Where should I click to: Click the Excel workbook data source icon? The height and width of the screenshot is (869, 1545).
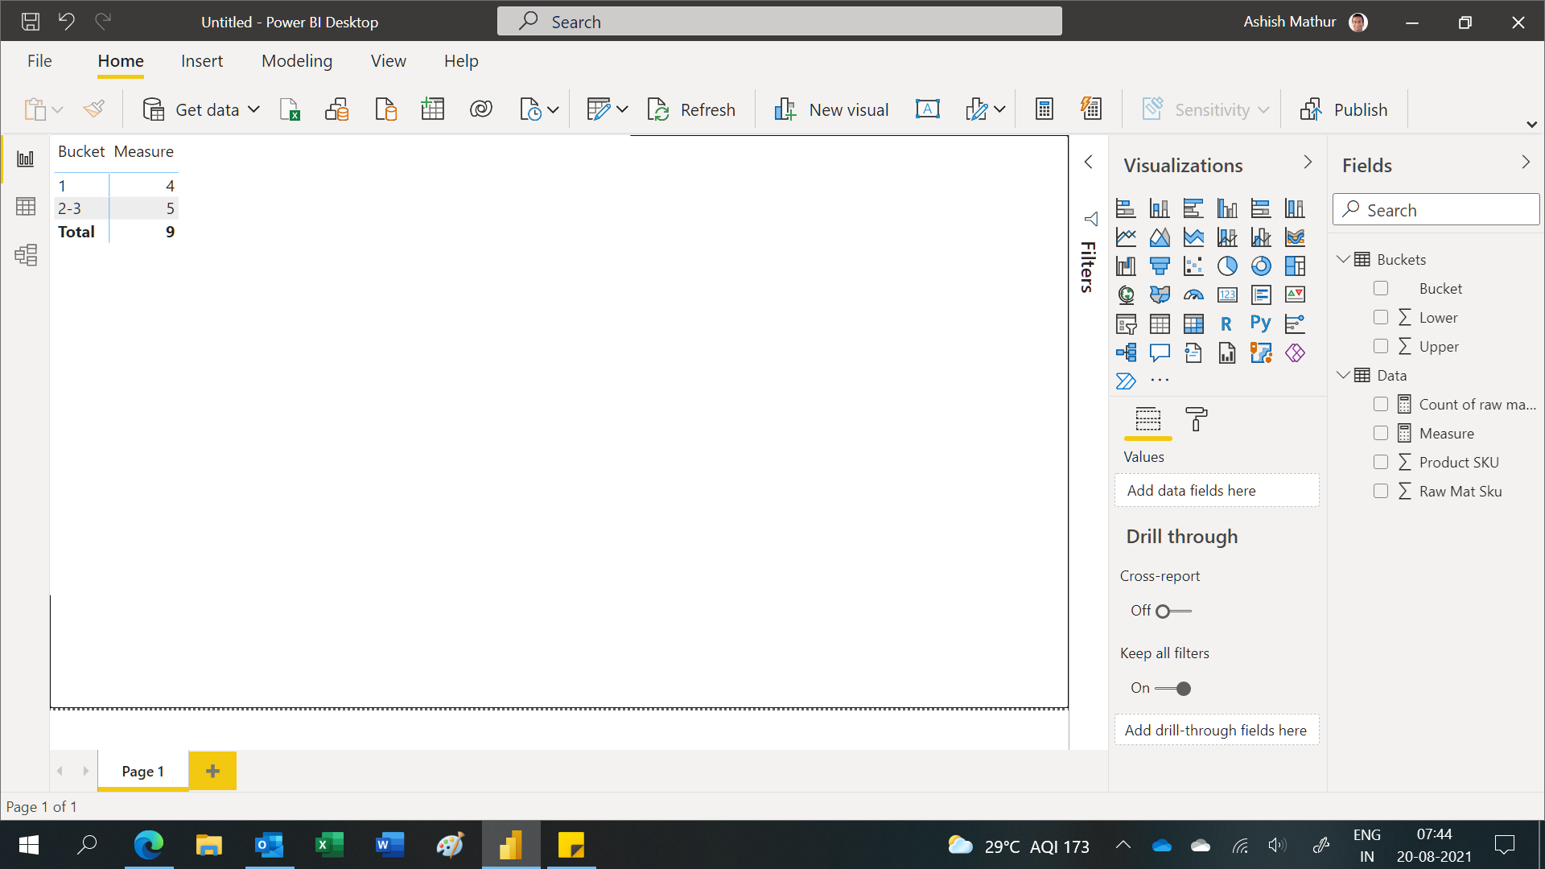290,109
